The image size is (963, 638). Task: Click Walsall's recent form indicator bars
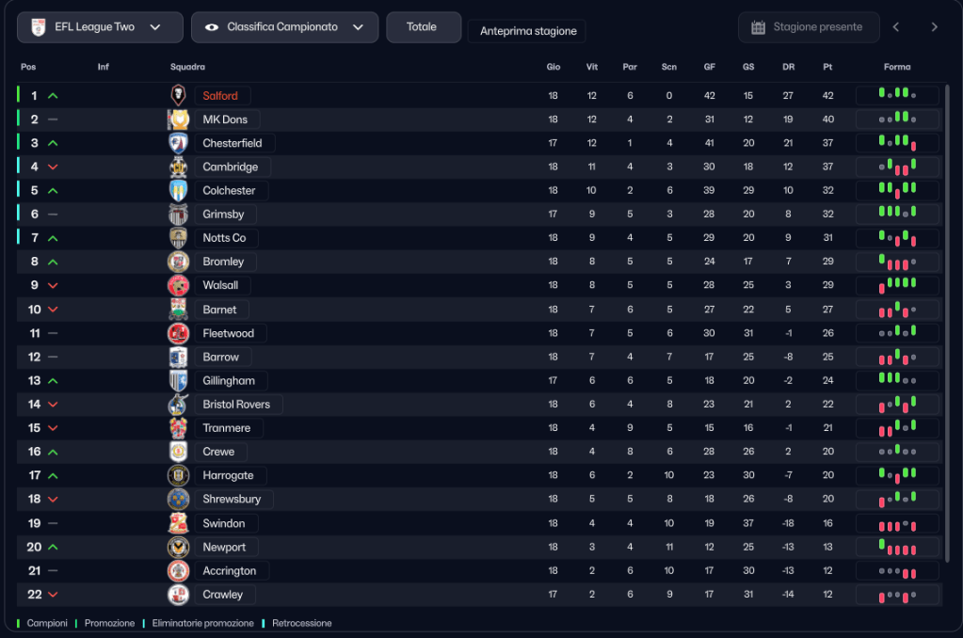coord(897,285)
